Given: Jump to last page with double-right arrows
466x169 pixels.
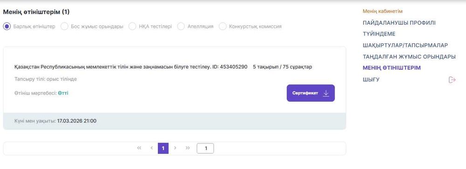Looking at the screenshot, I should [187, 148].
